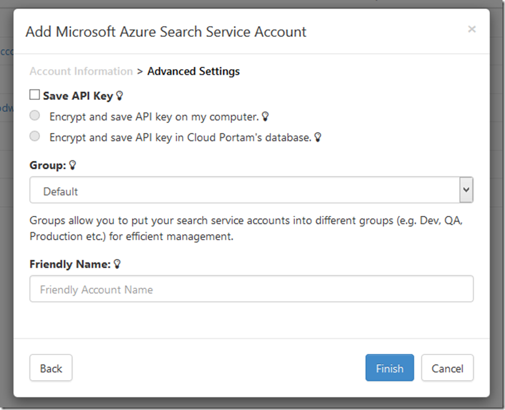Viewport: 505px width, 410px height.
Task: Enable the Save API Key checkbox
Action: [x=34, y=95]
